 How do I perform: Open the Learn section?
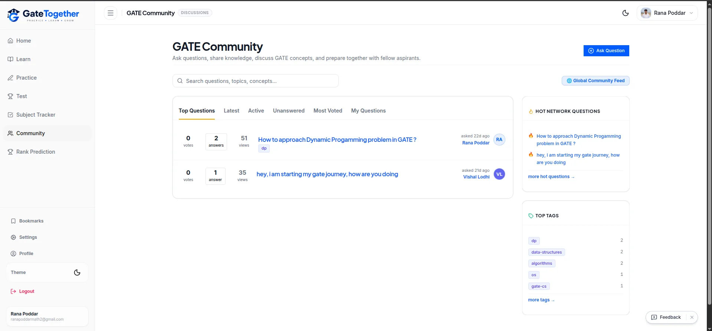coord(47,59)
